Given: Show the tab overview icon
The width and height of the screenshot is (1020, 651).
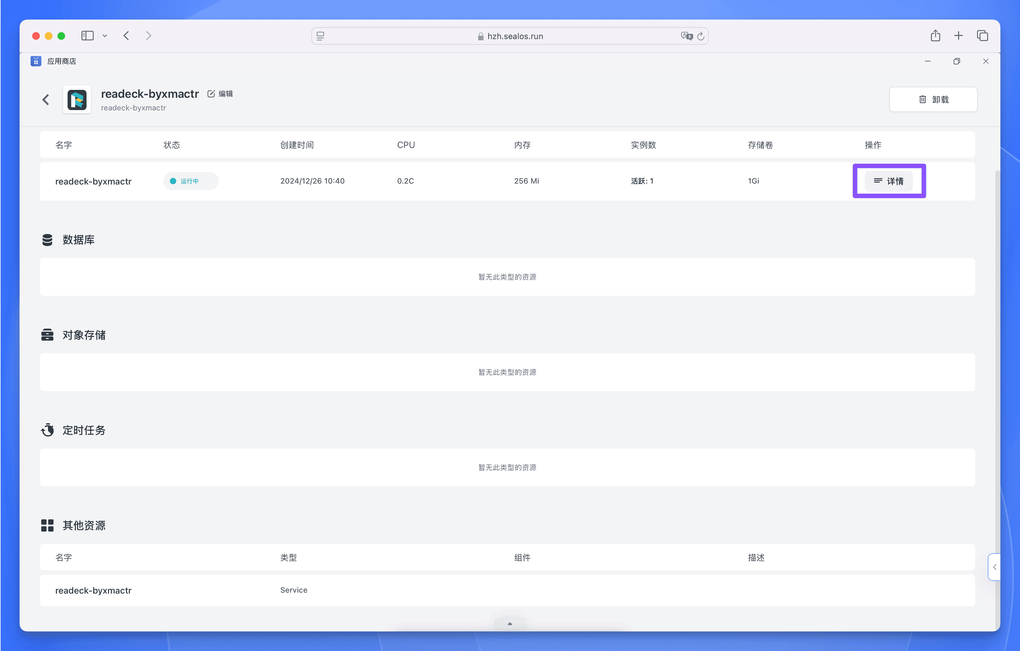Looking at the screenshot, I should tap(983, 36).
